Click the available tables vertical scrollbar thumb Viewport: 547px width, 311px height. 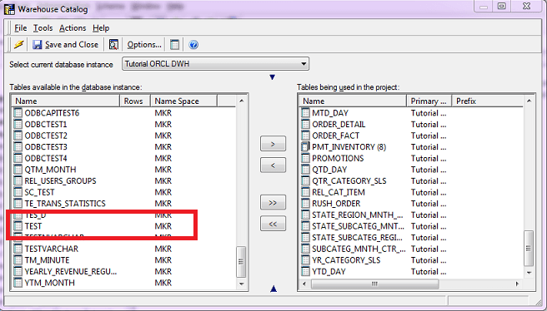(241, 262)
